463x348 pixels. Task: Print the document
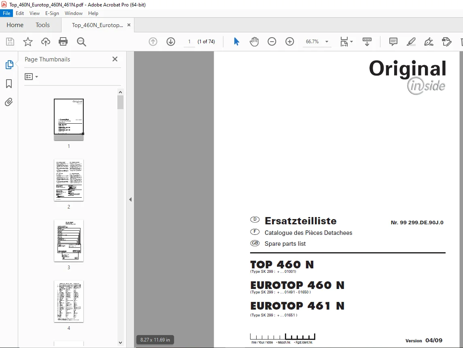pos(63,42)
